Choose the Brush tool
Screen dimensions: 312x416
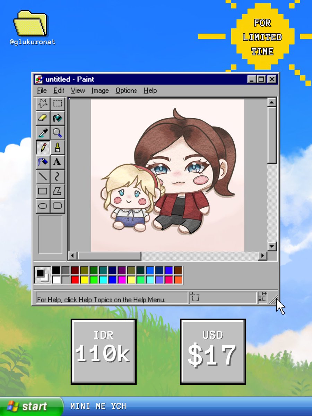point(58,147)
